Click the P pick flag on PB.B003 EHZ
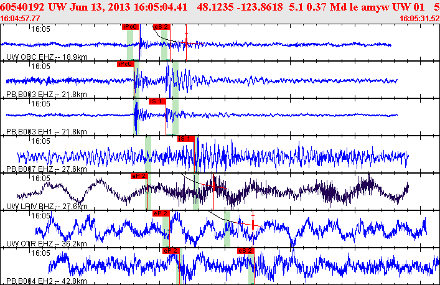The height and width of the screenshot is (285, 440). (126, 64)
